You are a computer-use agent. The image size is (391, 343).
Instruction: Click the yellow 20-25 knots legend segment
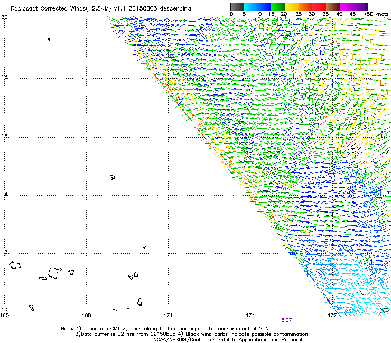tap(291, 6)
